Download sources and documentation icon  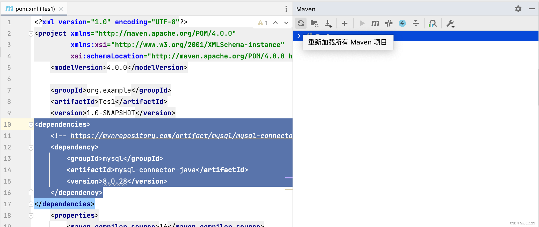328,23
